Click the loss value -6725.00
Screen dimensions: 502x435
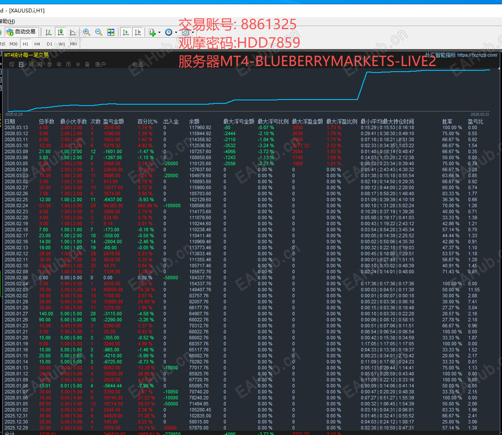[112, 362]
